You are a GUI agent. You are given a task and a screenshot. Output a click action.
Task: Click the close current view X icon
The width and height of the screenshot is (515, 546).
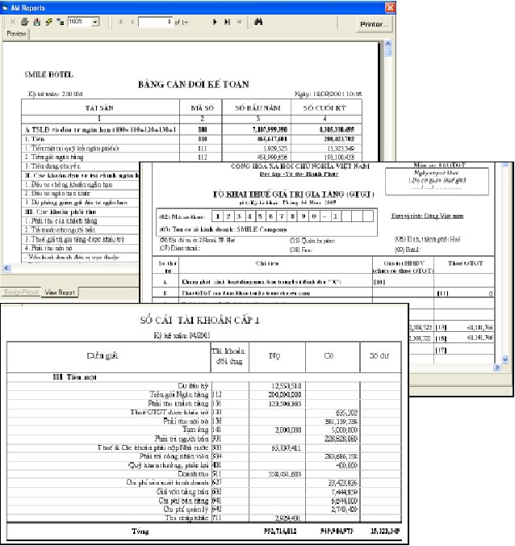(x=13, y=22)
